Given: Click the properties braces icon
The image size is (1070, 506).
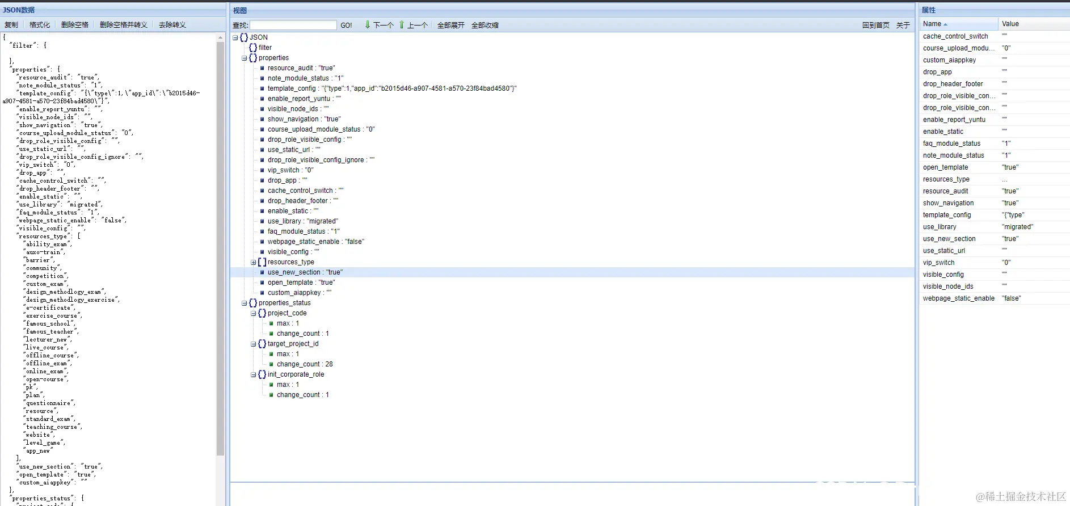Looking at the screenshot, I should click(x=253, y=58).
